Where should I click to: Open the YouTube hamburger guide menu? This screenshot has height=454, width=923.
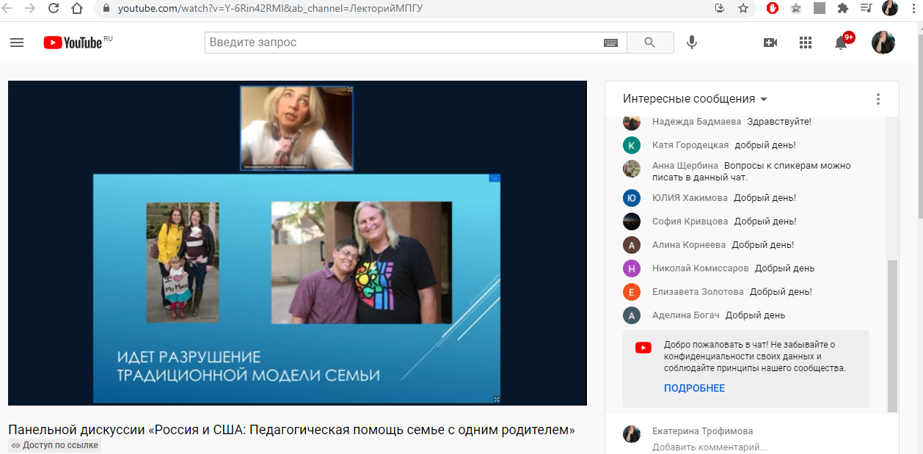[17, 43]
